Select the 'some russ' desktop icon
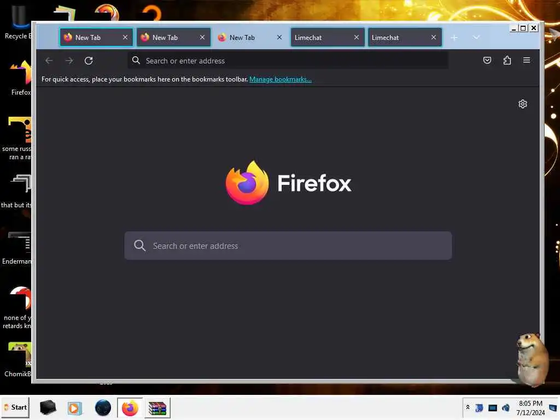 [x=17, y=138]
